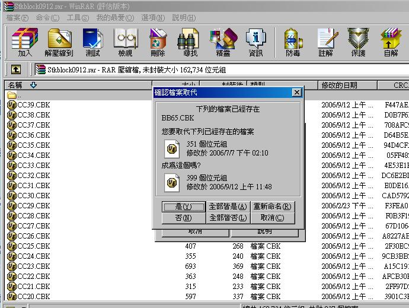Click the 全部皆是(A) button
The height and width of the screenshot is (308, 409).
(x=228, y=207)
